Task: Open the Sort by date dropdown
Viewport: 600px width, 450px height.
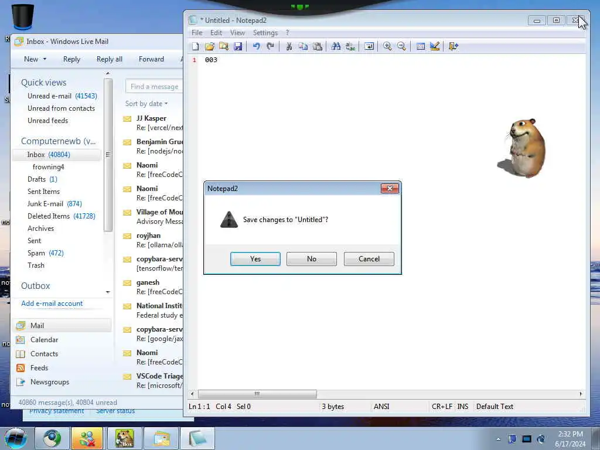Action: coord(146,104)
